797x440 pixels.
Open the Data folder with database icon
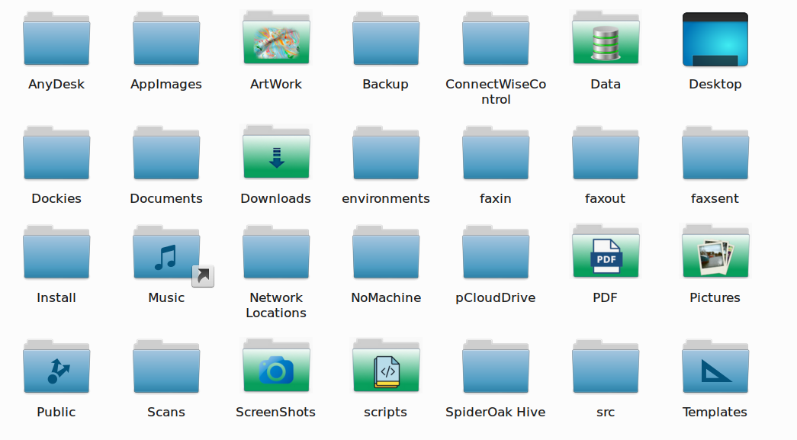coord(606,39)
